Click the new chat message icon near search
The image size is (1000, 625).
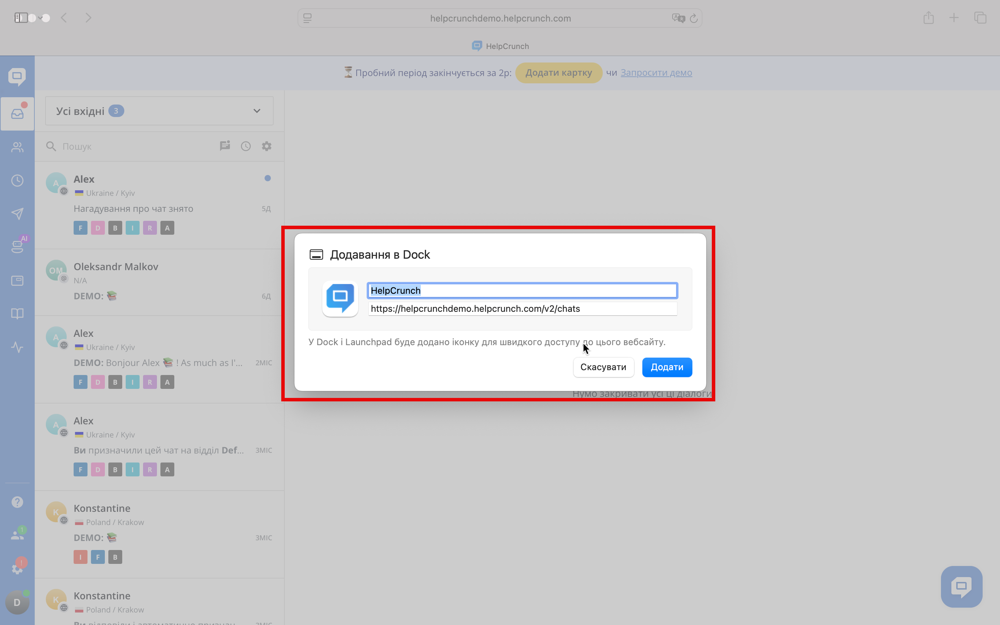225,146
